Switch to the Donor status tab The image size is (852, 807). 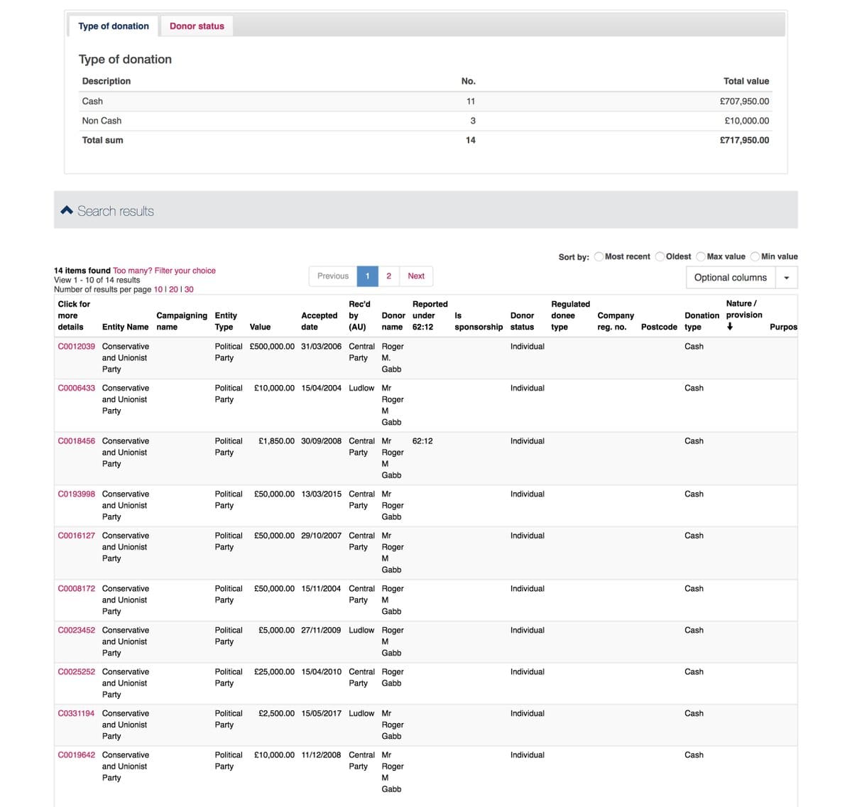point(197,26)
